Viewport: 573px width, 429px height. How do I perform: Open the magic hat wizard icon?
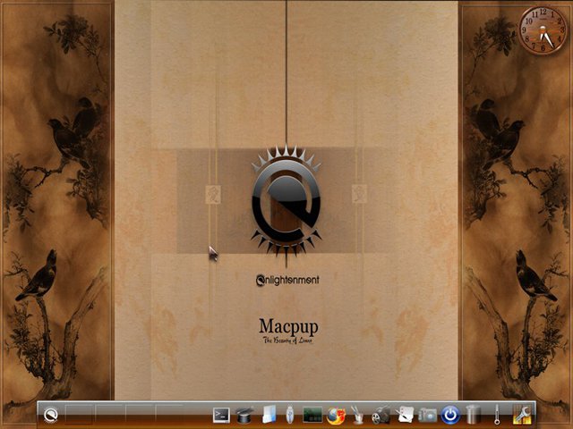(x=244, y=415)
